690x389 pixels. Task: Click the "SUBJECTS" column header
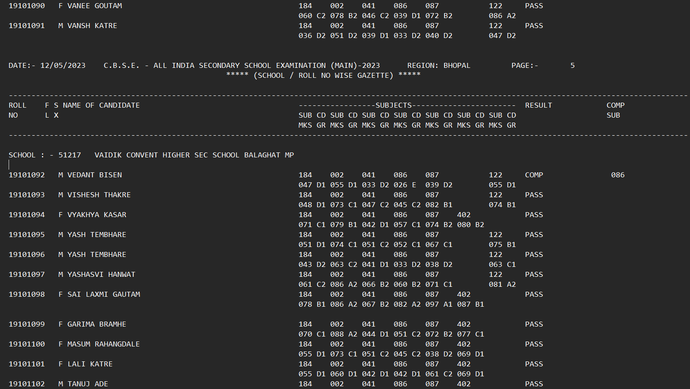(x=394, y=105)
